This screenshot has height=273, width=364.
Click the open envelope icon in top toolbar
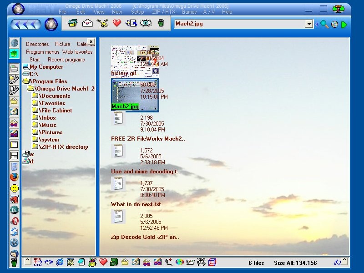87,23
